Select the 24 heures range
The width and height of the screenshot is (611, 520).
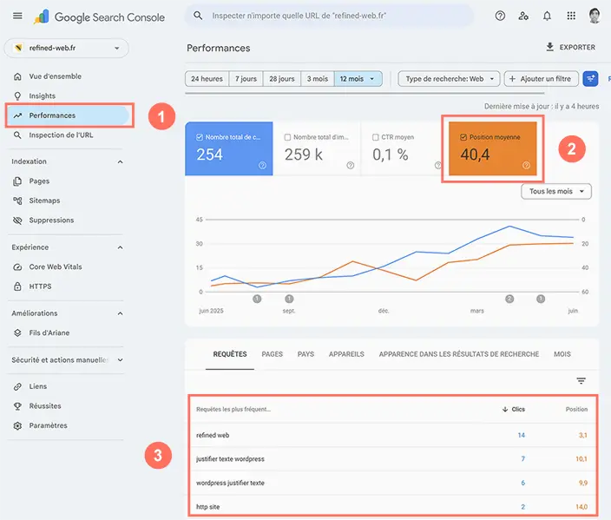(x=207, y=79)
